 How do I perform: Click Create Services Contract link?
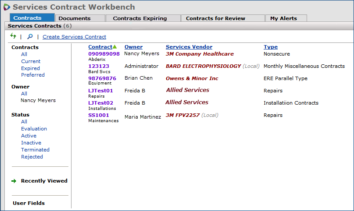(x=74, y=37)
